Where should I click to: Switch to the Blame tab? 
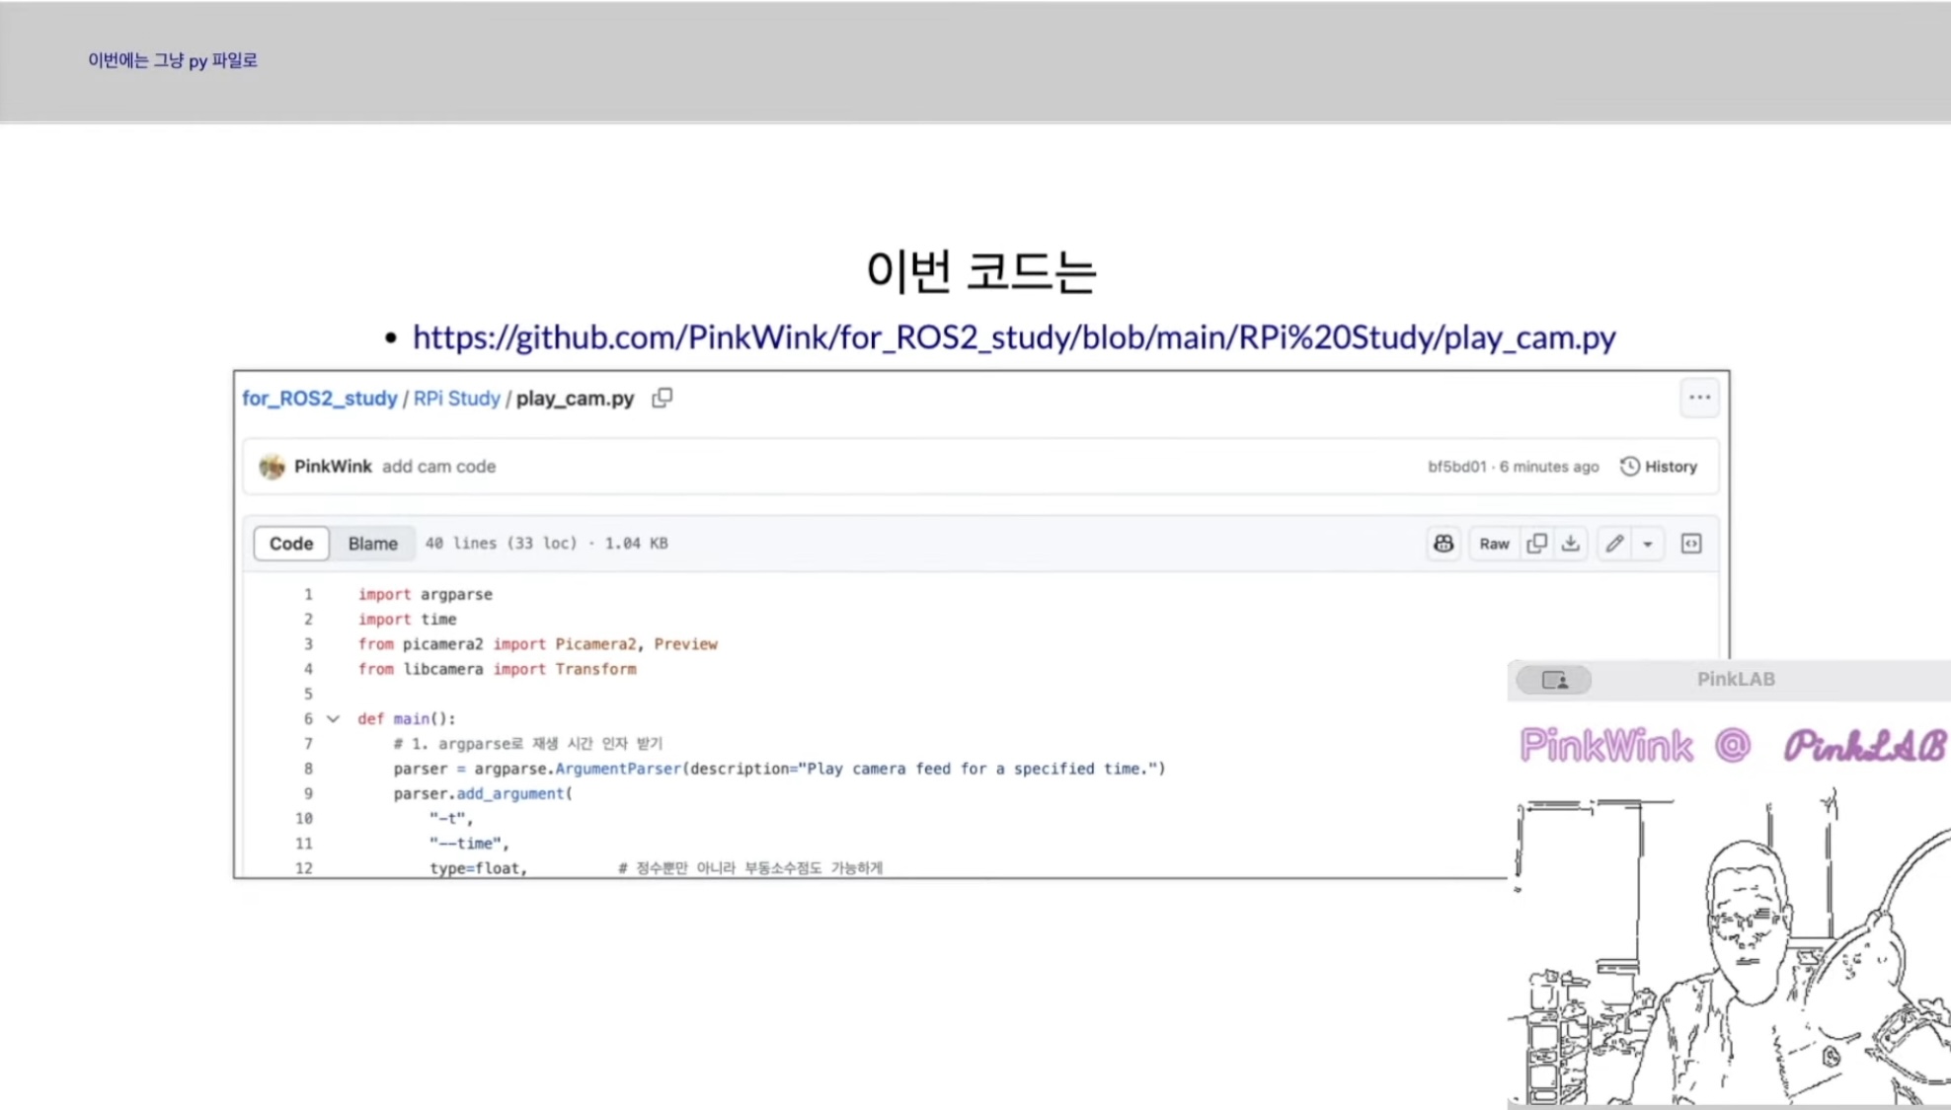click(x=372, y=544)
